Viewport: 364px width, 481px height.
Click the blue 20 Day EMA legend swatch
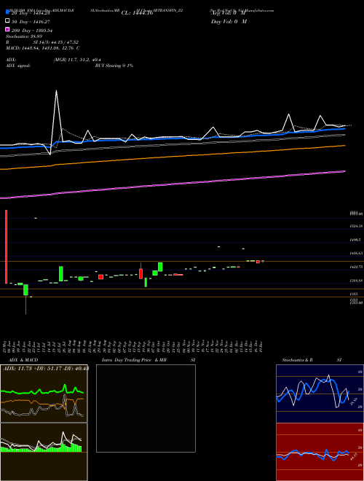point(7,12)
